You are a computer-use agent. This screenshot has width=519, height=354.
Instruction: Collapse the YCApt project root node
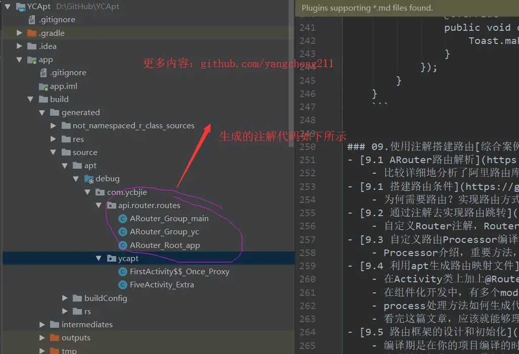[x=8, y=7]
